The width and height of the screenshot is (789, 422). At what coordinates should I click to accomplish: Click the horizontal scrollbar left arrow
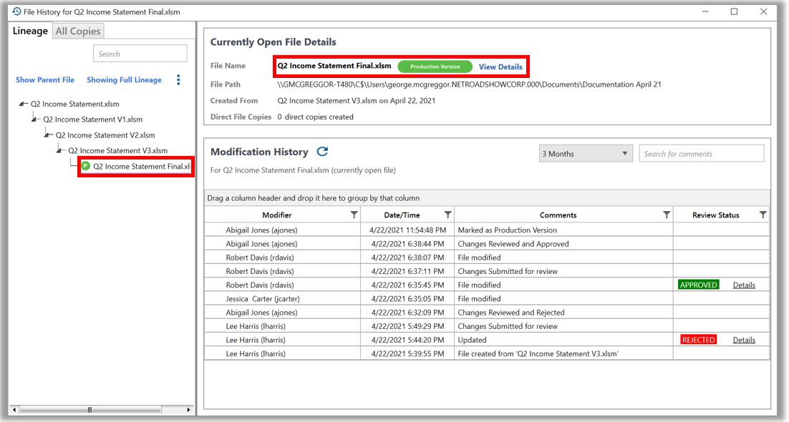coord(14,409)
